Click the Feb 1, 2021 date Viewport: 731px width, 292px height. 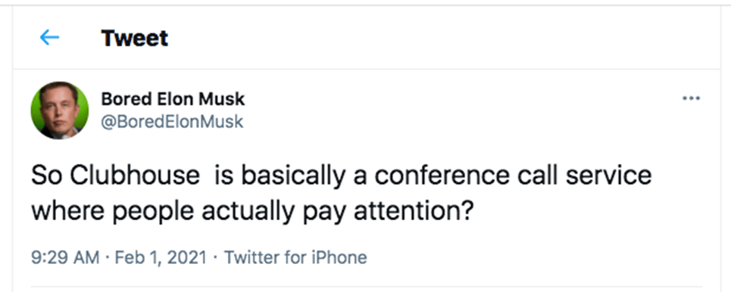pos(161,257)
